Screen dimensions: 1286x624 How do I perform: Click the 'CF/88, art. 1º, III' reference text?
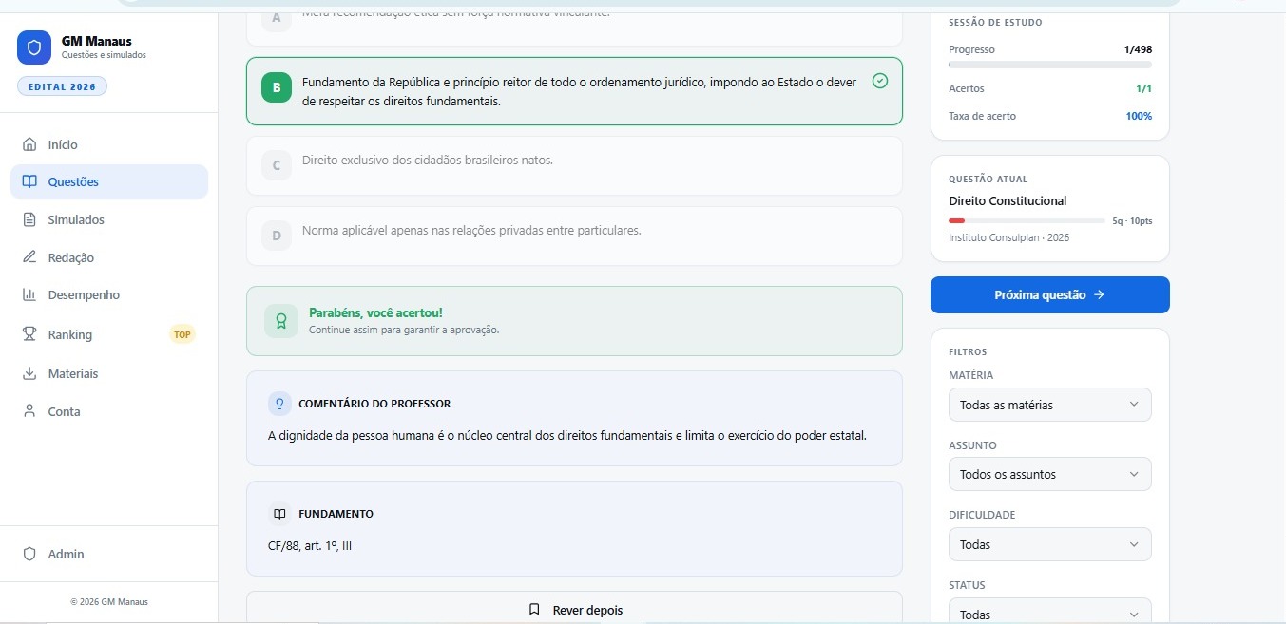(310, 546)
